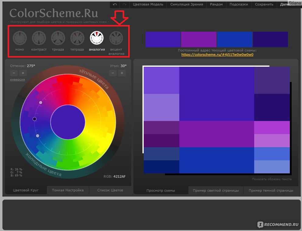This screenshot has height=231, width=302.
Task: Switch to the Тонкая Настройка tab
Action: [x=68, y=190]
